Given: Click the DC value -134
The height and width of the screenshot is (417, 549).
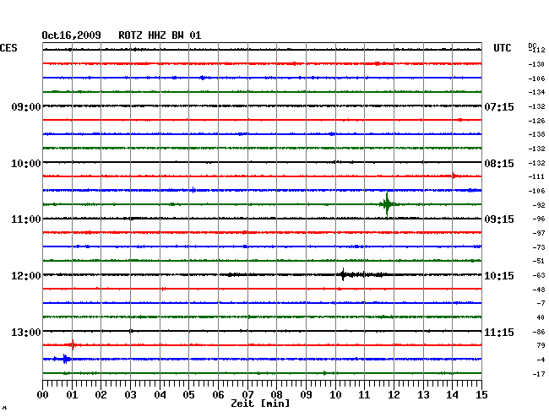Looking at the screenshot, I should click(x=536, y=92).
